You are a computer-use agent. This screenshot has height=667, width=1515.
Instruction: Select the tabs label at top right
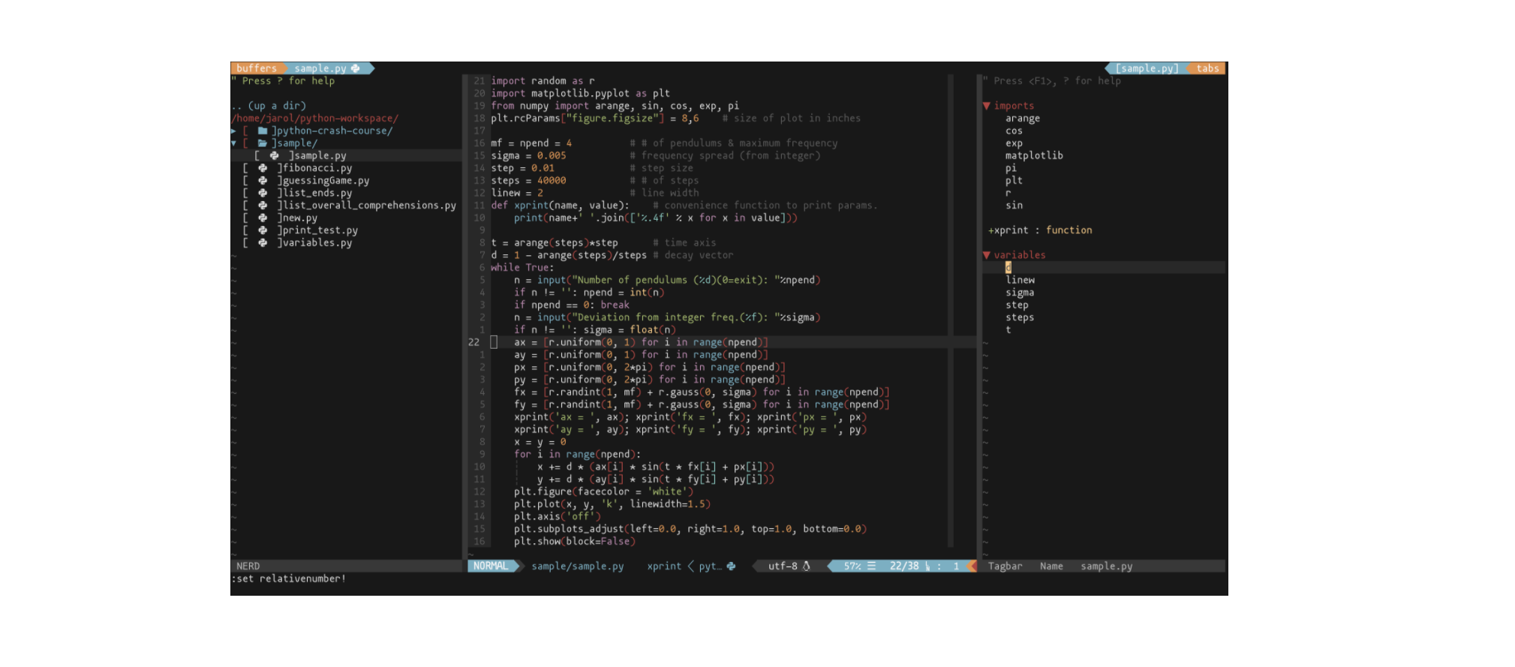[1207, 68]
